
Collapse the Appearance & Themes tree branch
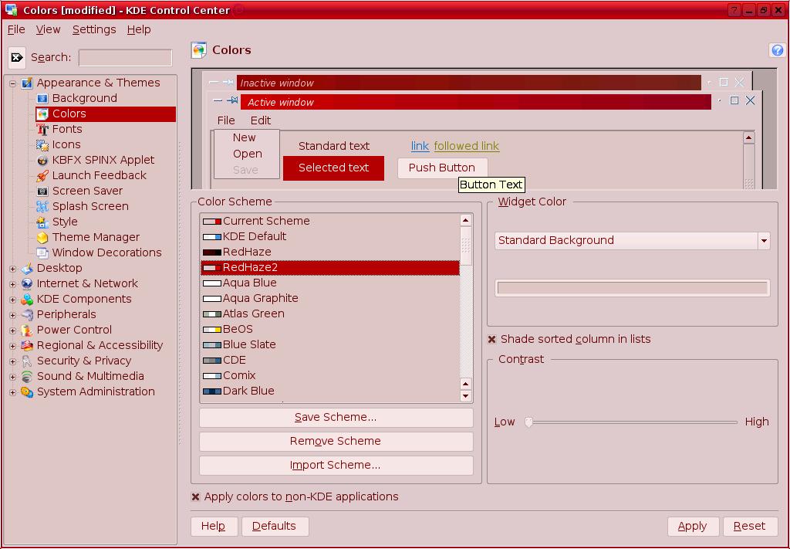pos(12,83)
